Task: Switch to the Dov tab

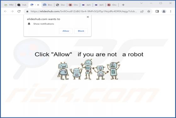Action: click(x=61, y=5)
